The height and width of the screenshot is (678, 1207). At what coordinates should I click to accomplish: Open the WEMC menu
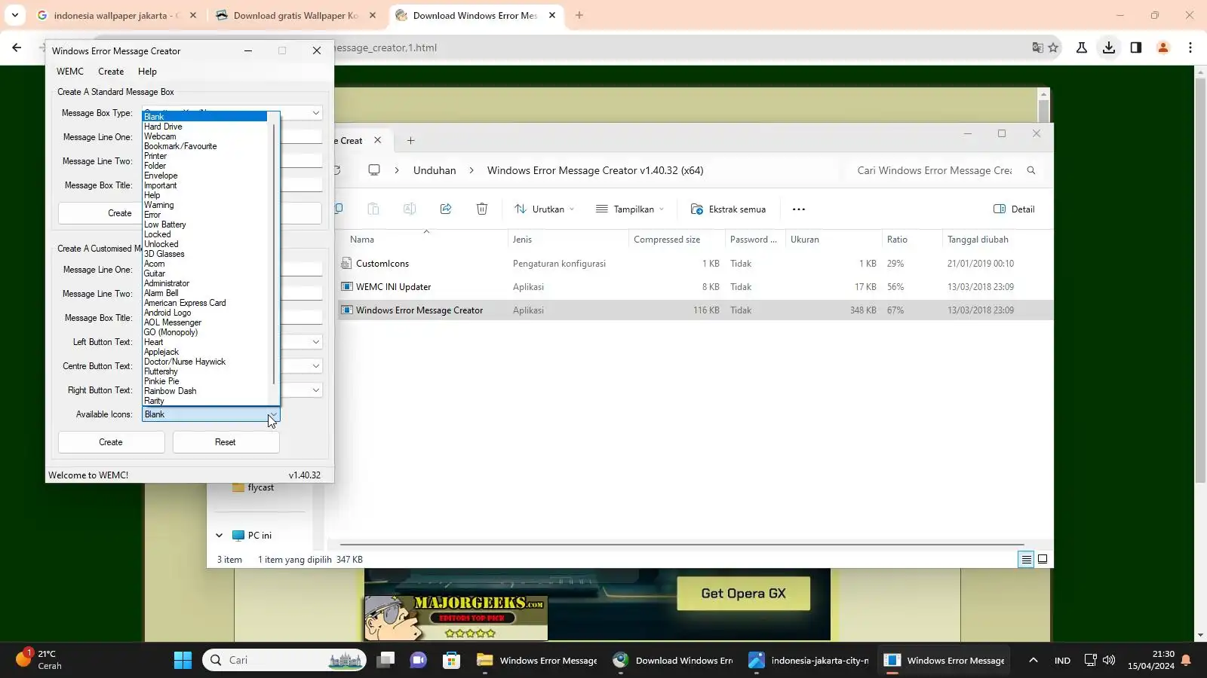[70, 72]
